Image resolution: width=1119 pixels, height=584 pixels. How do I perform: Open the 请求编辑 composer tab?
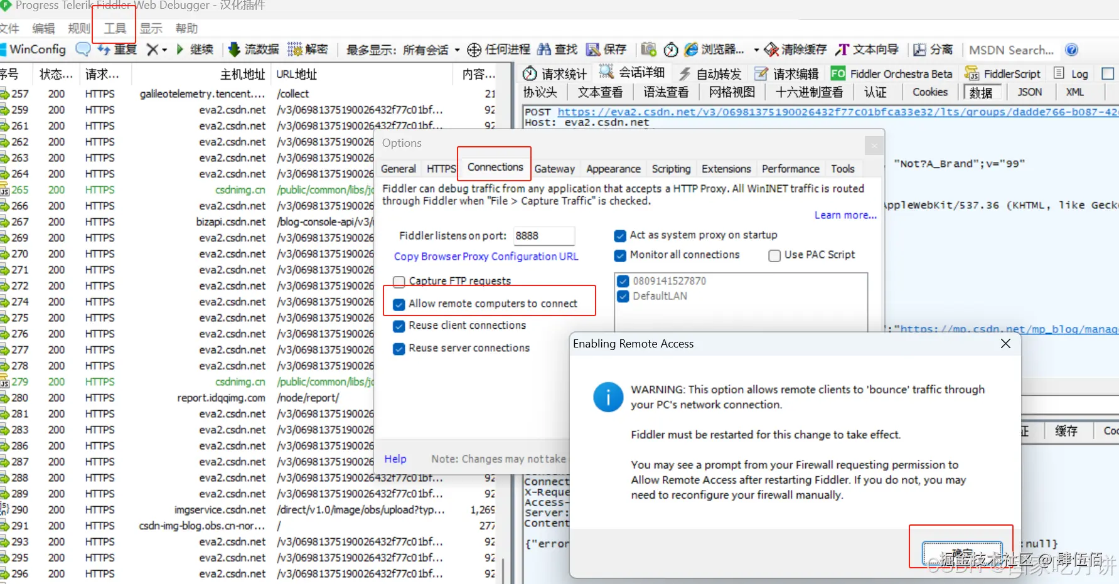click(787, 73)
